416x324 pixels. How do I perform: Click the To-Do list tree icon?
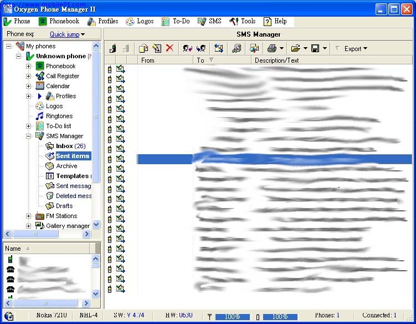(x=40, y=126)
